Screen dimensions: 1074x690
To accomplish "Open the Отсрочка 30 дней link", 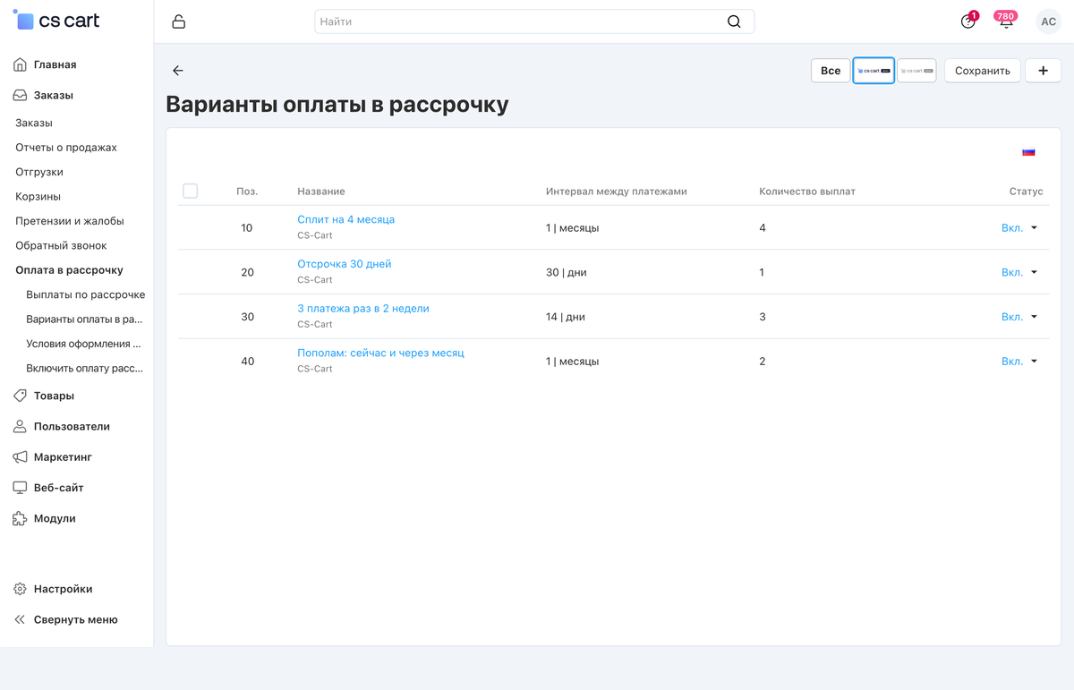I will click(x=345, y=264).
